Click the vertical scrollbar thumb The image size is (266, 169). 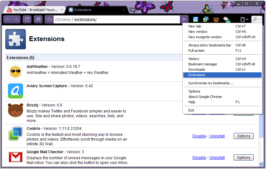(x=261, y=126)
